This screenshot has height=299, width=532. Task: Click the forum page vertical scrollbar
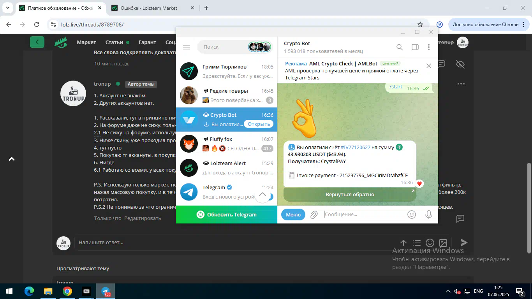pyautogui.click(x=529, y=208)
